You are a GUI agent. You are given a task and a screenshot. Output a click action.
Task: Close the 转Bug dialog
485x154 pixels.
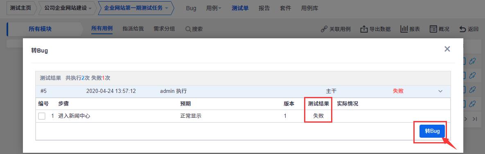pyautogui.click(x=447, y=48)
